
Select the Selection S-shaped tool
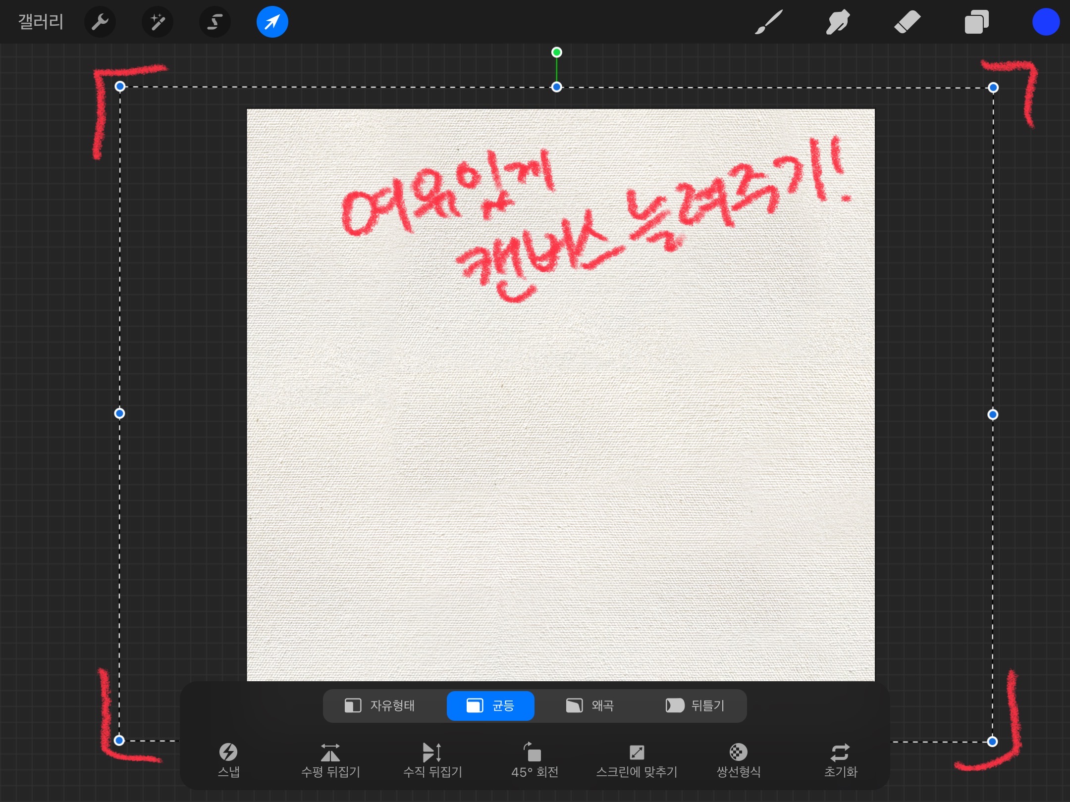click(x=214, y=22)
